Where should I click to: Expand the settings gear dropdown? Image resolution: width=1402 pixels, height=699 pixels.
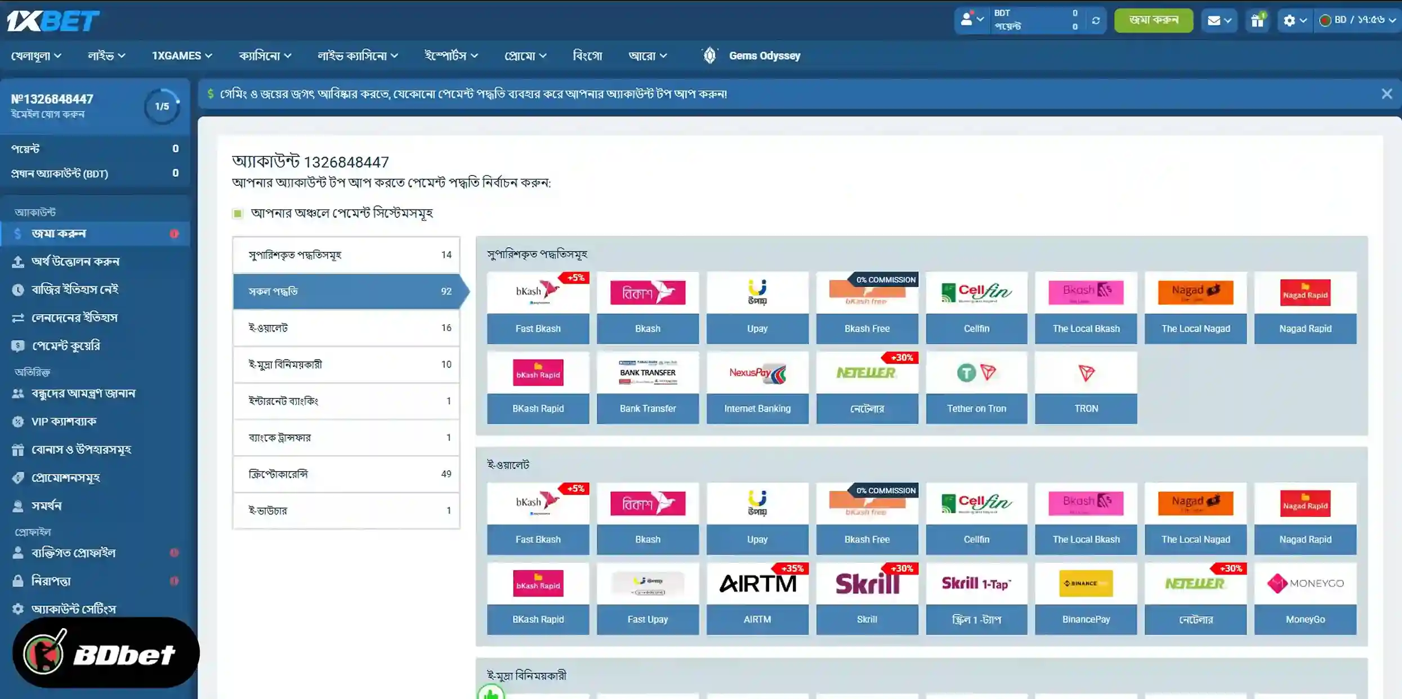(x=1294, y=21)
